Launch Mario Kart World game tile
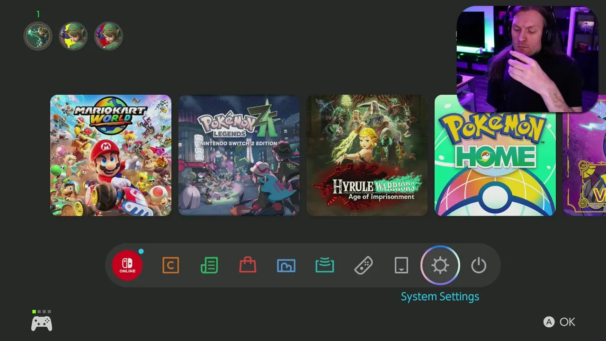 (x=111, y=155)
